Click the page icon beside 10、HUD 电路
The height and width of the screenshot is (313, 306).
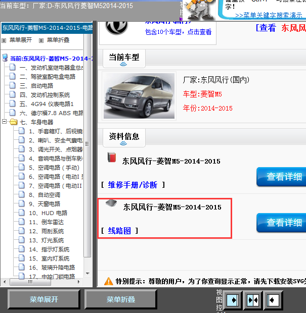tap(22, 213)
